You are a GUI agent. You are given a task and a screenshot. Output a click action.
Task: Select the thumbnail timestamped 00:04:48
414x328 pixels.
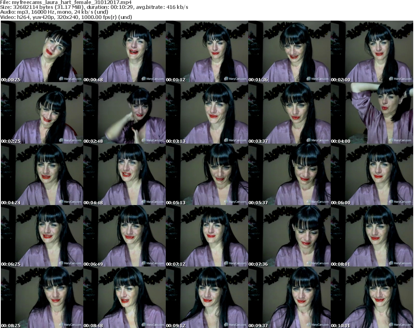pyautogui.click(x=125, y=175)
